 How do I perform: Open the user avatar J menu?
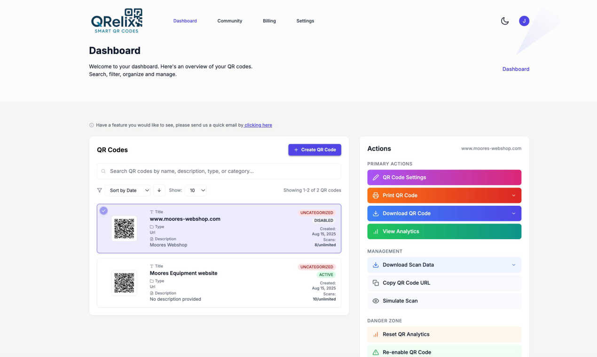524,21
